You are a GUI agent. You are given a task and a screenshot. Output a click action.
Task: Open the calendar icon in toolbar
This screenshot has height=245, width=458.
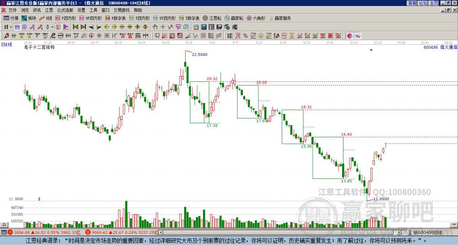pyautogui.click(x=196, y=27)
